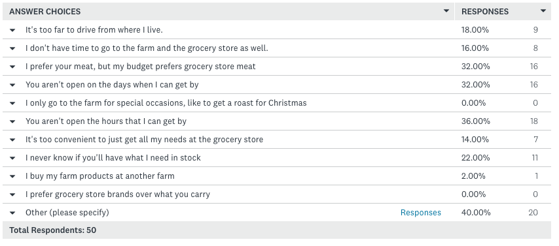Select the 36.00% value for open hours

[476, 121]
